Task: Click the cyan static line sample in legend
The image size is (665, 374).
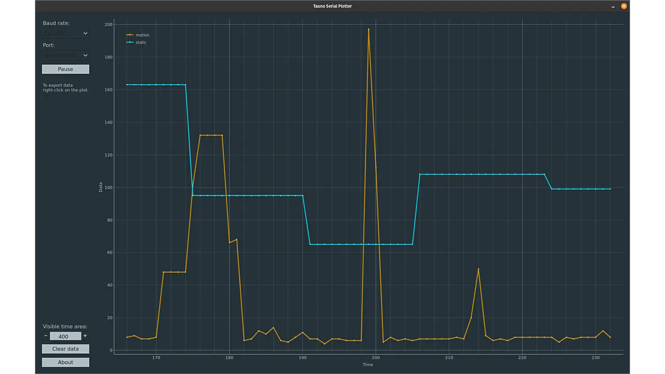Action: click(130, 42)
